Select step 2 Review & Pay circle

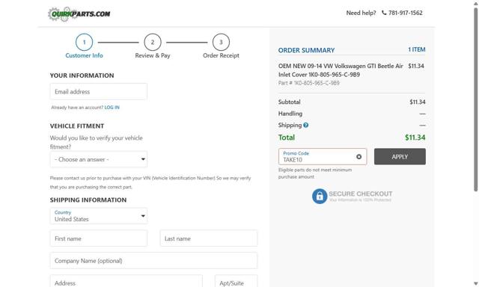point(153,42)
